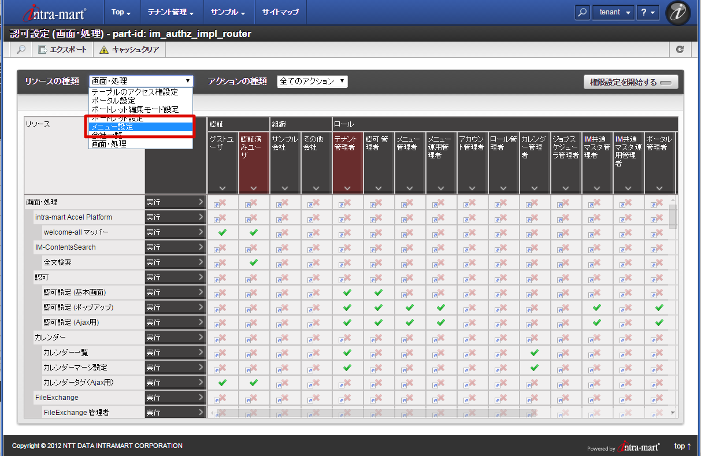Open the サイトマップ link
This screenshot has width=701, height=456.
280,12
